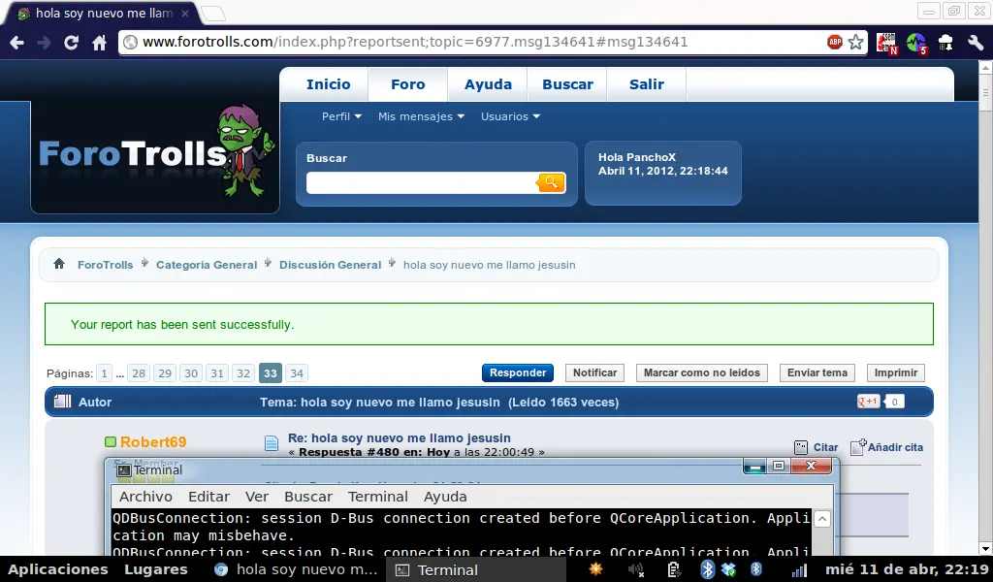Go to page 32 of the topic
Viewport: 993px width, 582px height.
click(243, 373)
